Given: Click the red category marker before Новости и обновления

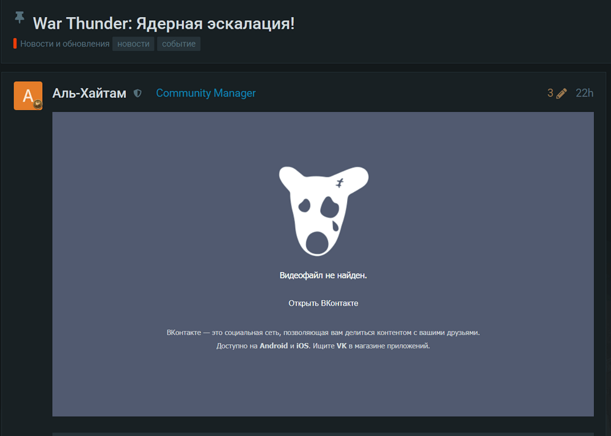Looking at the screenshot, I should point(15,44).
